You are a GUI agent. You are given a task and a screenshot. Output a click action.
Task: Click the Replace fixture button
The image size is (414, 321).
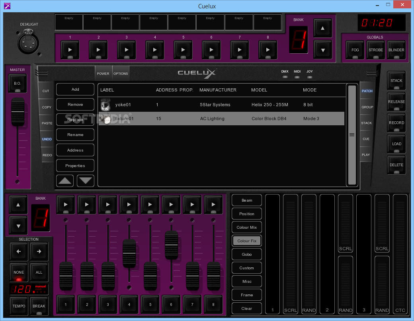(x=75, y=119)
